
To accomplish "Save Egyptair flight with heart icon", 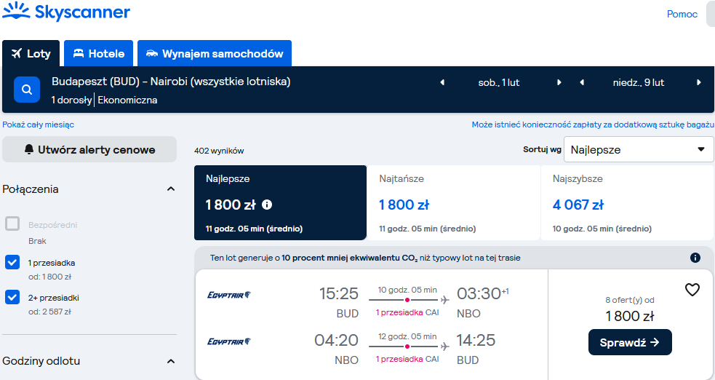I will tap(692, 290).
